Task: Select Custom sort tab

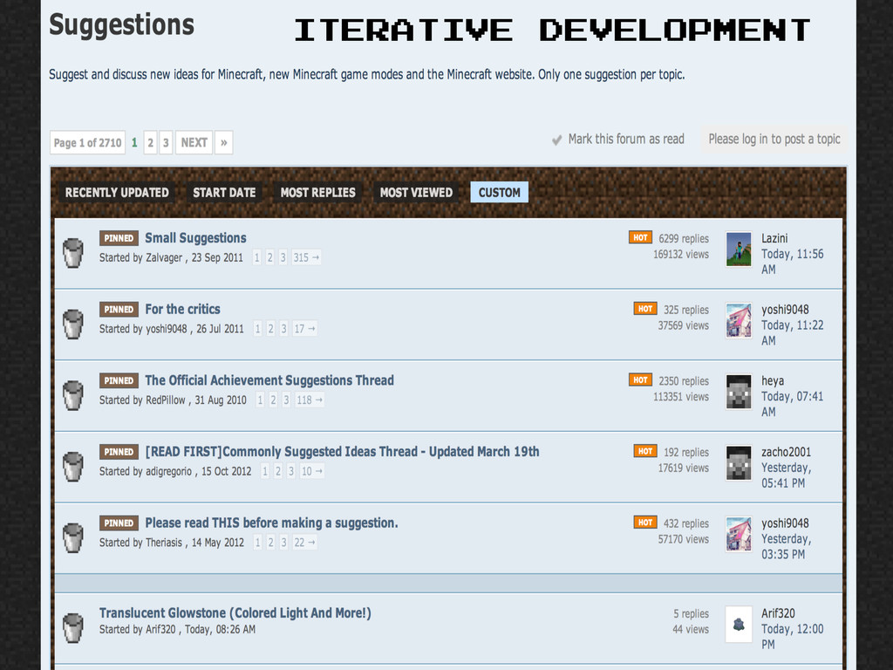Action: (500, 193)
